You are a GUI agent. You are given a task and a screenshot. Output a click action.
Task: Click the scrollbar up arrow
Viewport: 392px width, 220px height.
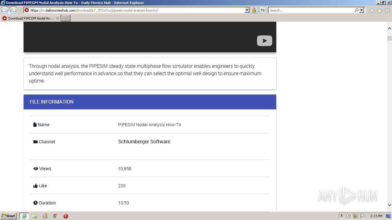(390, 28)
